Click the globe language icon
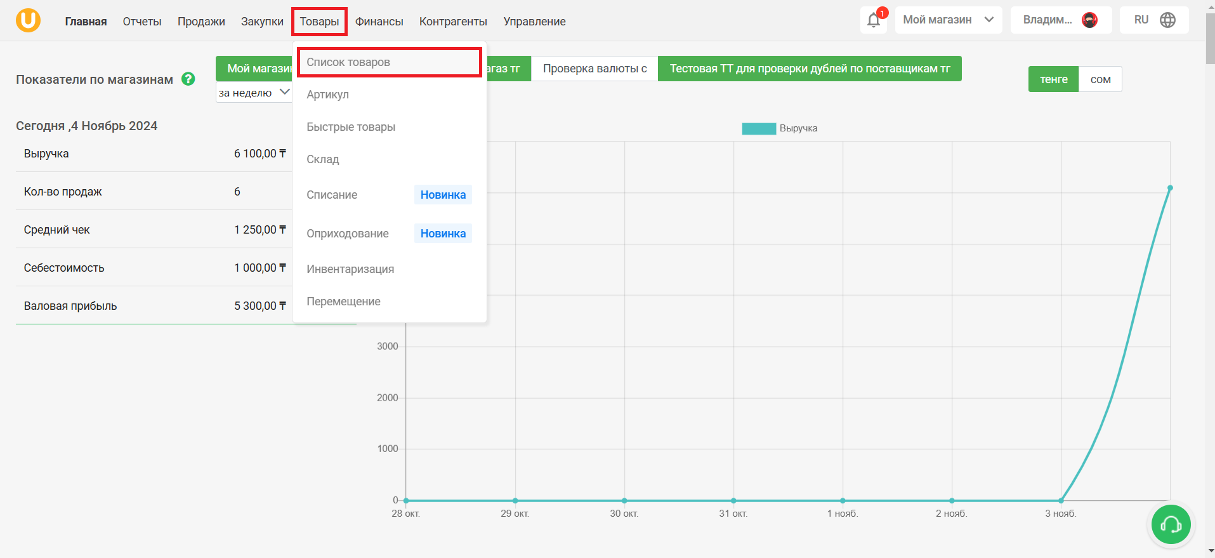The height and width of the screenshot is (558, 1215). click(1167, 20)
